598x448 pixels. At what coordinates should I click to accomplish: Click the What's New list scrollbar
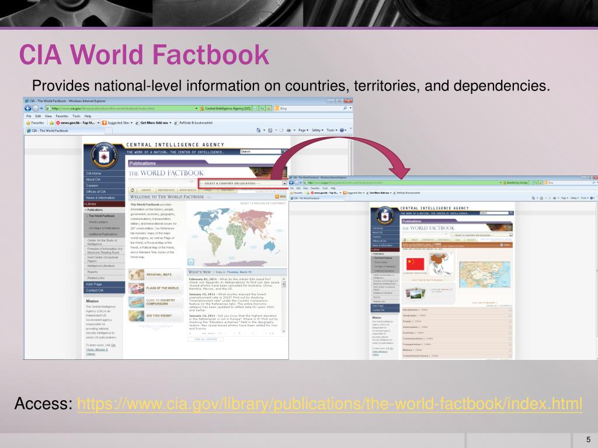(283, 305)
